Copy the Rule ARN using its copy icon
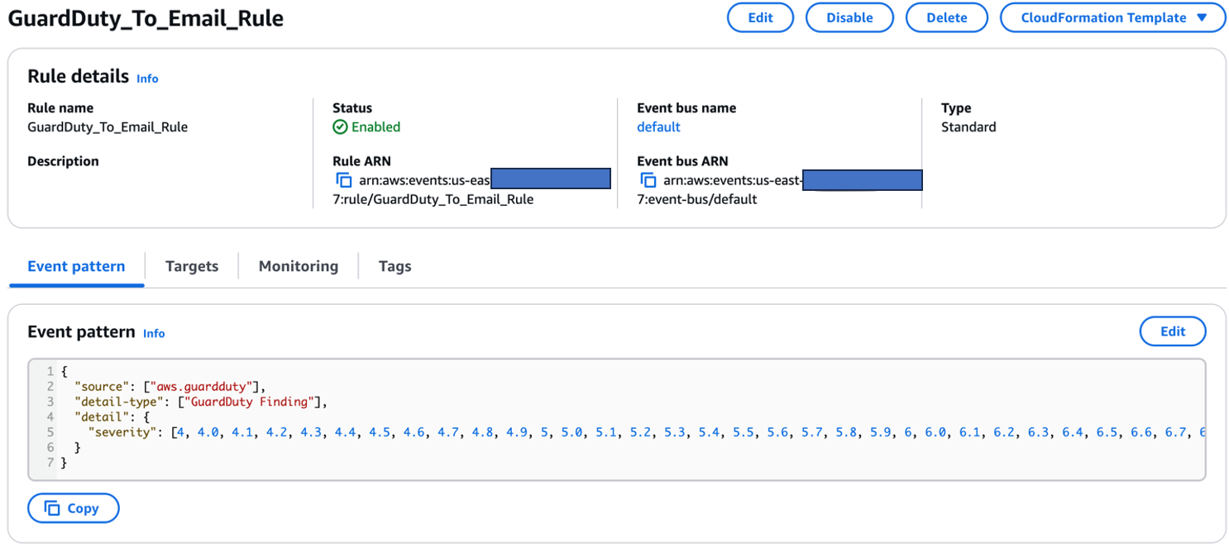The height and width of the screenshot is (552, 1229). (344, 179)
